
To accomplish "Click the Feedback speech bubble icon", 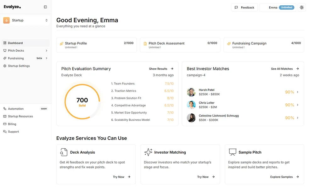I will [236, 7].
